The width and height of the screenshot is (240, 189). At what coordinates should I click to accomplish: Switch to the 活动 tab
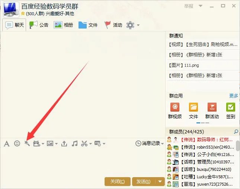pyautogui.click(x=113, y=25)
